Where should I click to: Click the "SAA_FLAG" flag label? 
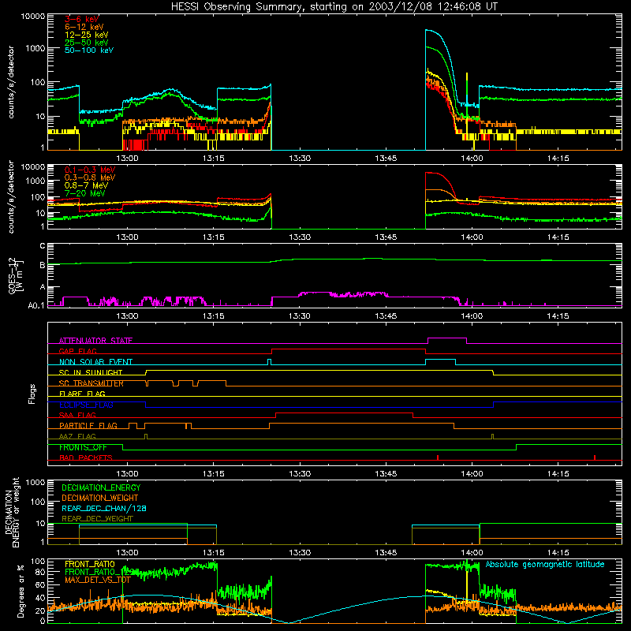[77, 415]
